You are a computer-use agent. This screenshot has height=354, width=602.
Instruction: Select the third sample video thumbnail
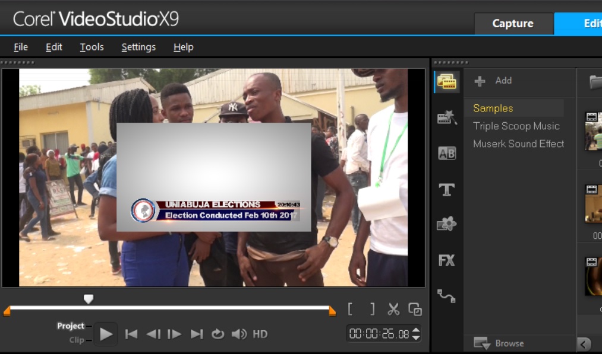click(593, 276)
